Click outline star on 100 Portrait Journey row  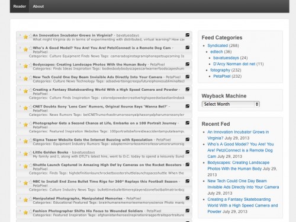pyautogui.click(x=31, y=123)
